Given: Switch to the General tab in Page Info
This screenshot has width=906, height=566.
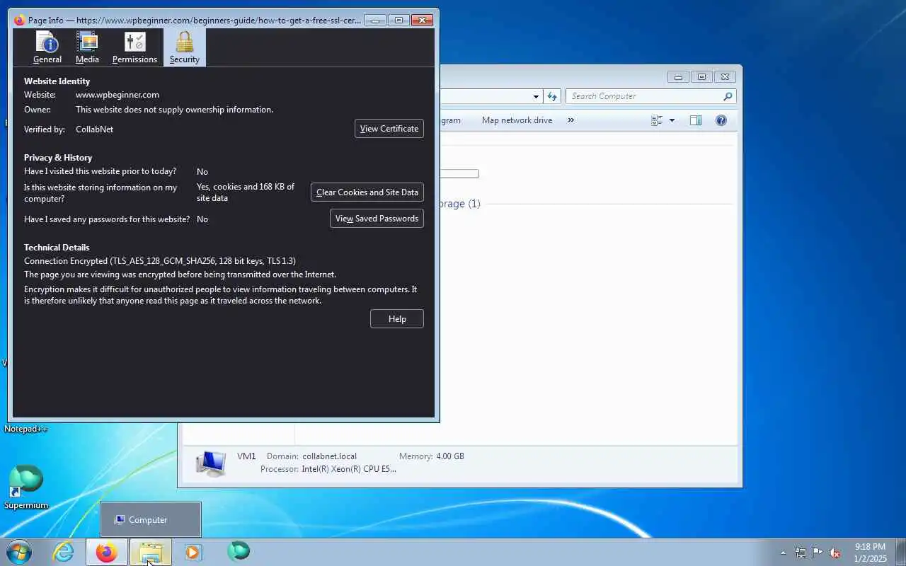Looking at the screenshot, I should pyautogui.click(x=47, y=47).
